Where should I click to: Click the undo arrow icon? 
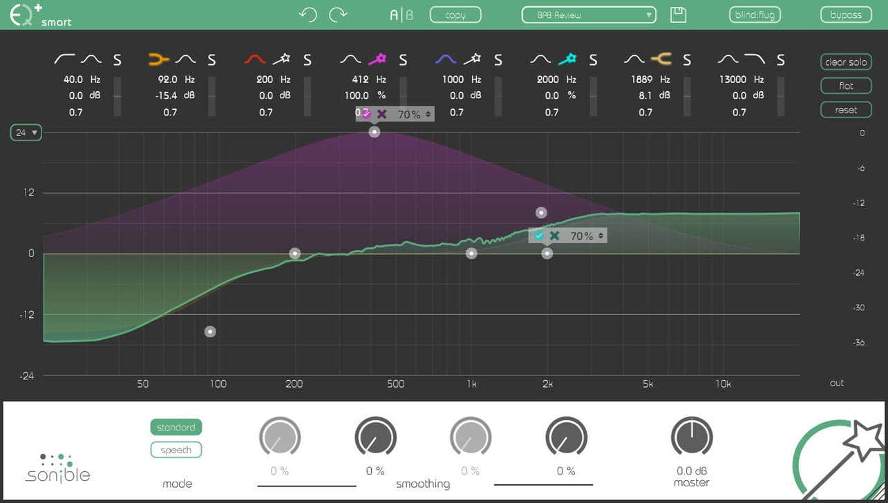coord(308,15)
